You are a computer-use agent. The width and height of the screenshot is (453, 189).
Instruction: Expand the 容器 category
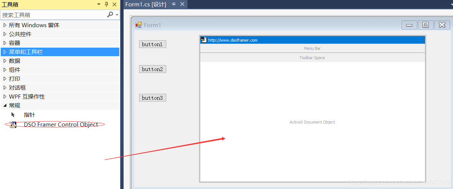click(x=5, y=43)
